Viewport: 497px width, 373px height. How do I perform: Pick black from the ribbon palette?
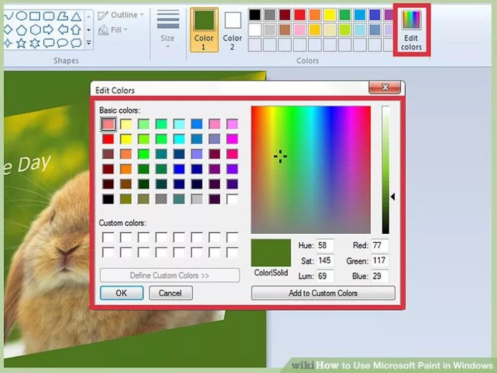tap(255, 14)
